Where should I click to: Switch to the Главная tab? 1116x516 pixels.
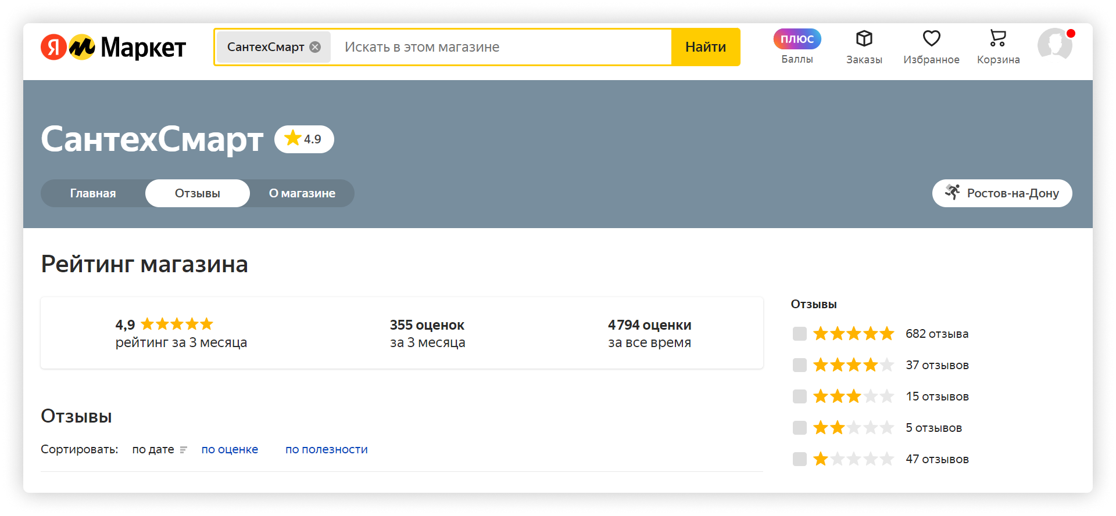[x=93, y=193]
